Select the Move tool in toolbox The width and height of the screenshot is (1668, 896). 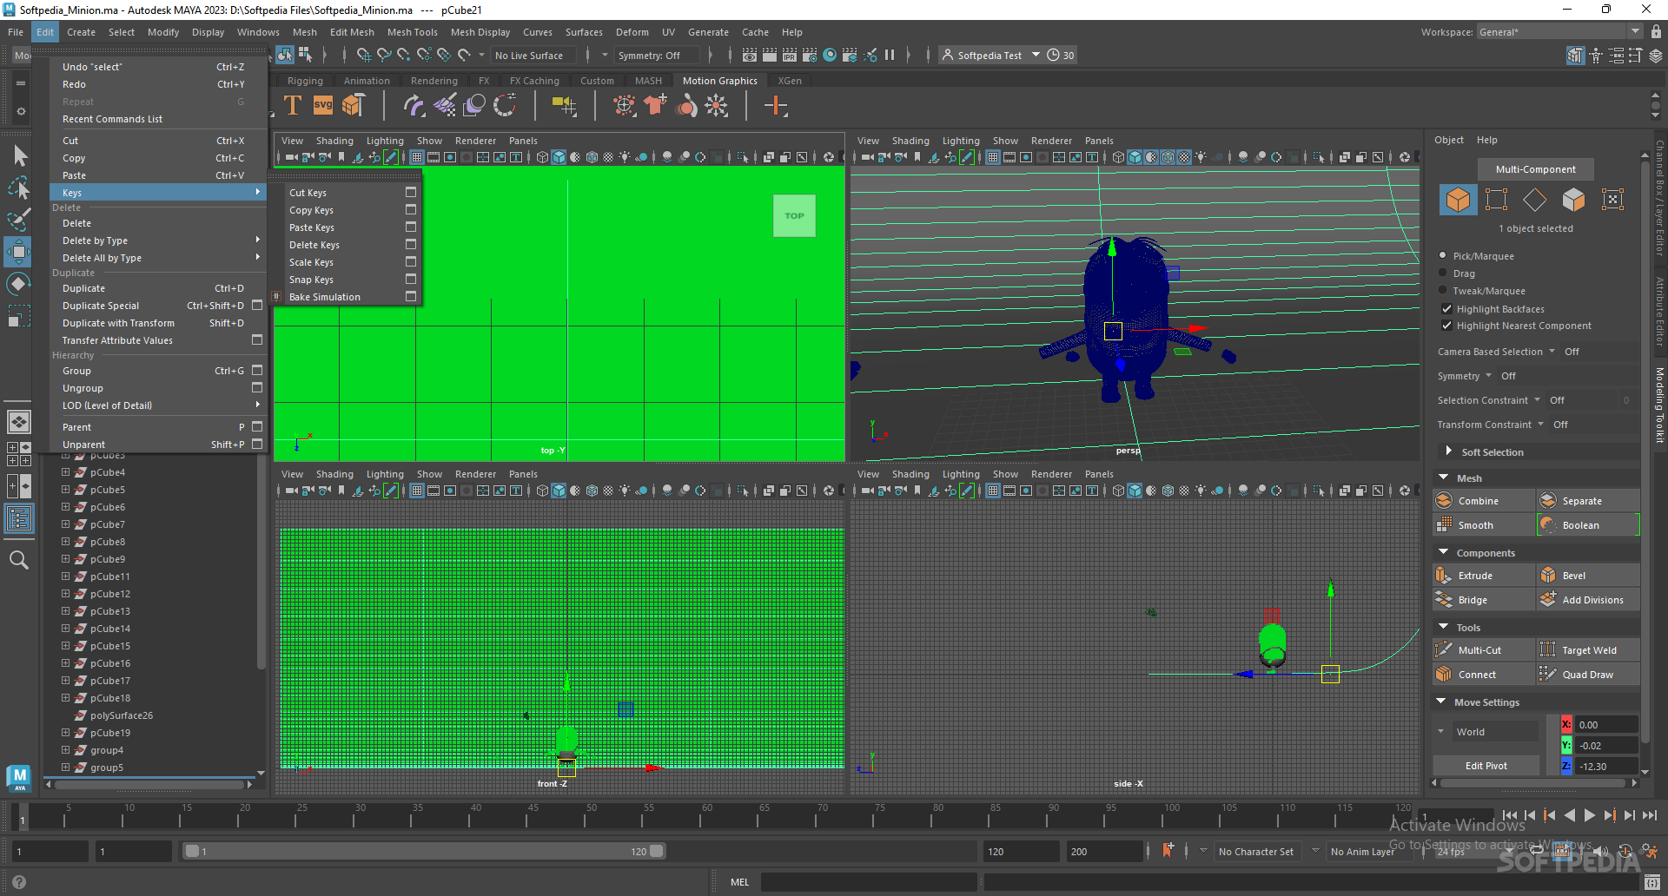[18, 253]
